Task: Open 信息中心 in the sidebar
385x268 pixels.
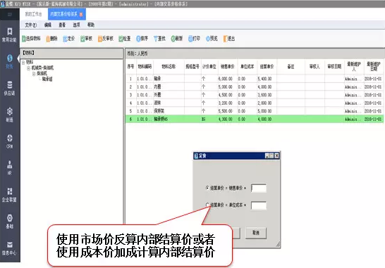Action: click(9, 248)
